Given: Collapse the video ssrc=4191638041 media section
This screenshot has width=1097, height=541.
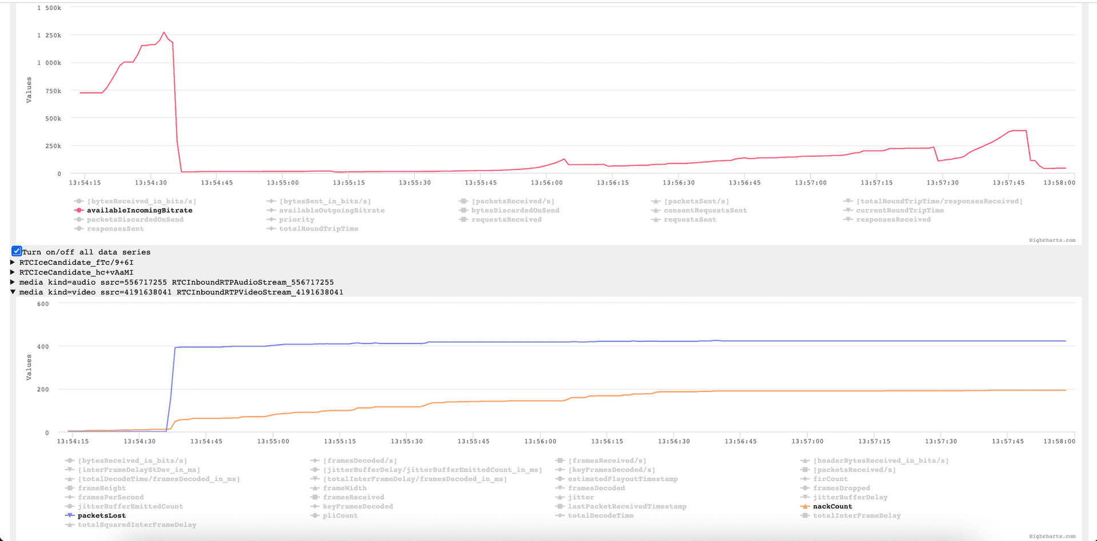Looking at the screenshot, I should click(13, 292).
